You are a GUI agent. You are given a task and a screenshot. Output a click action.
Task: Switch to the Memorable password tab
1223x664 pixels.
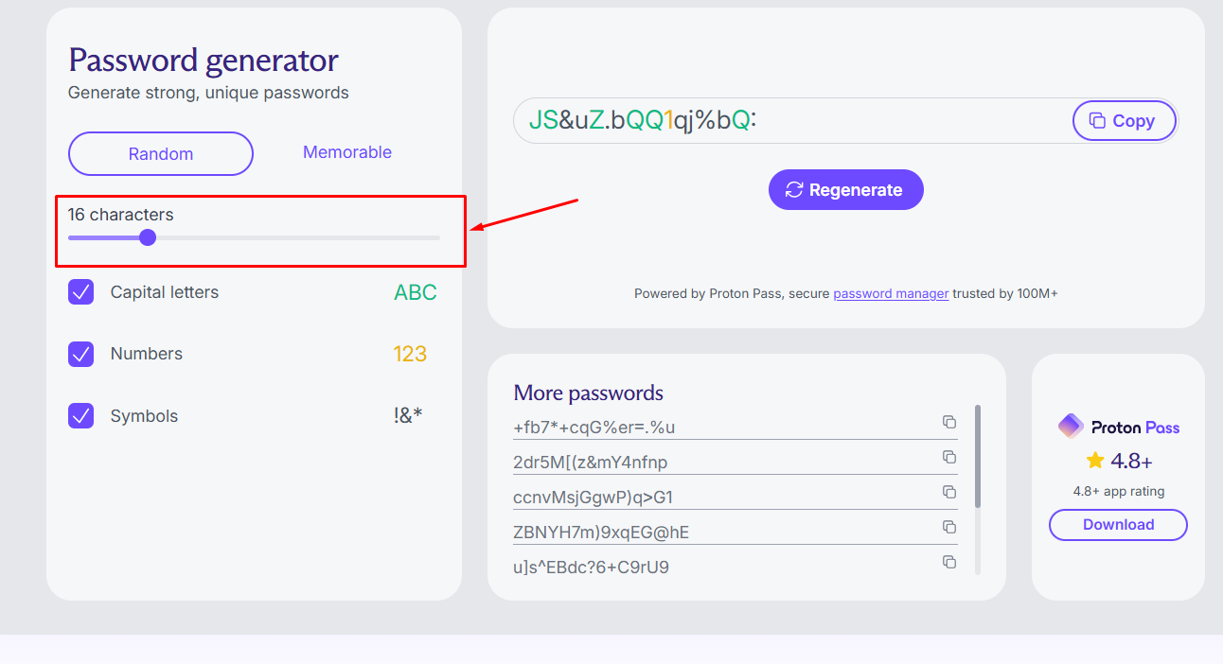[346, 152]
